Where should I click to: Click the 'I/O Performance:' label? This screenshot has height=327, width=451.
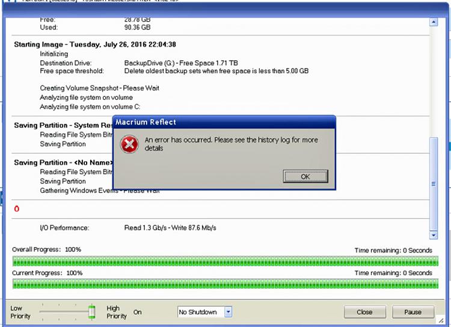[x=64, y=228]
